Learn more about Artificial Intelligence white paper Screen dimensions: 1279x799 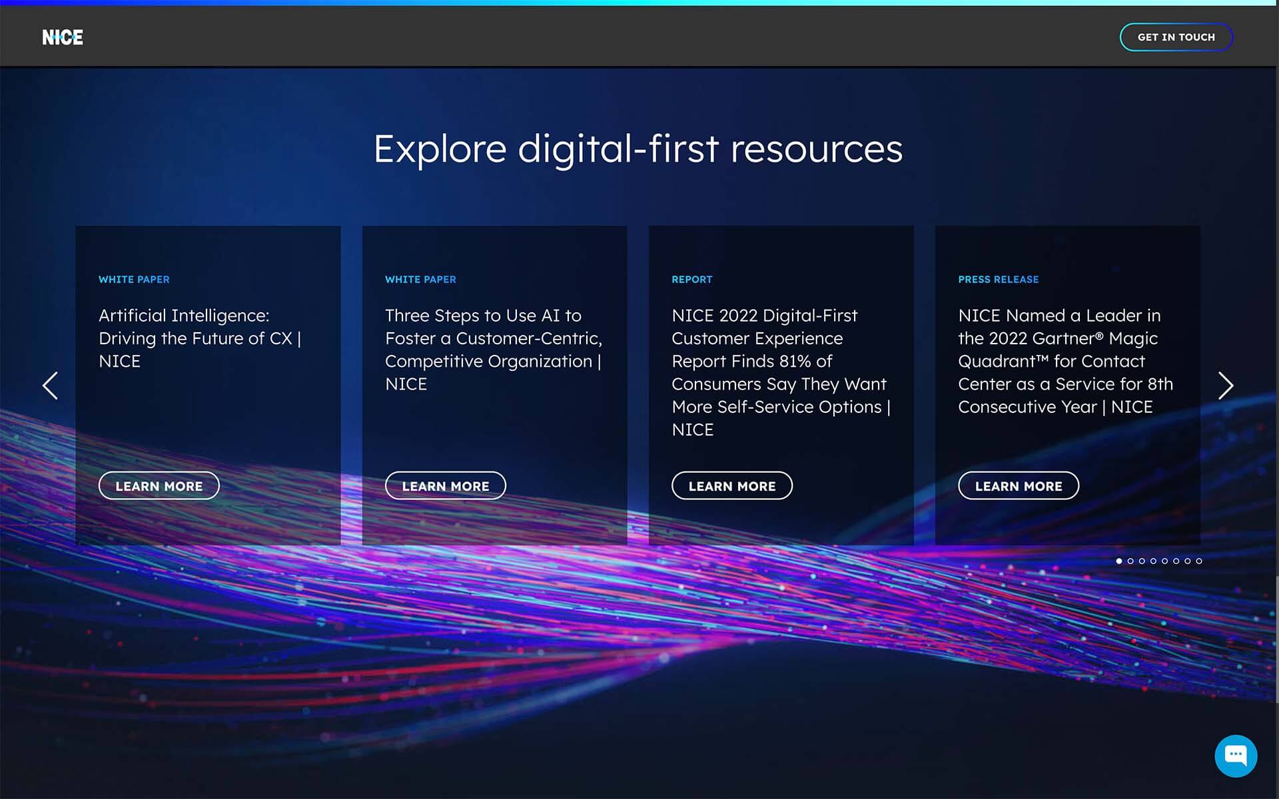pyautogui.click(x=159, y=486)
